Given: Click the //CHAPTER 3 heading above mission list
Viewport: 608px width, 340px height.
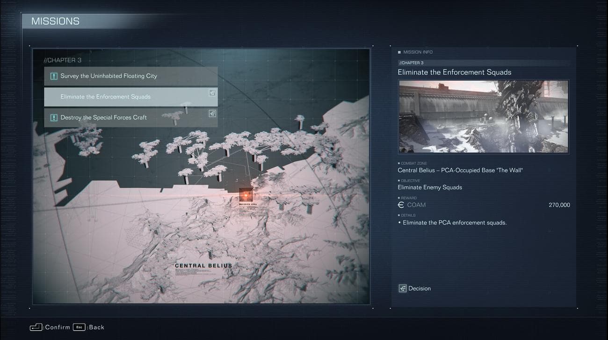Looking at the screenshot, I should point(62,60).
